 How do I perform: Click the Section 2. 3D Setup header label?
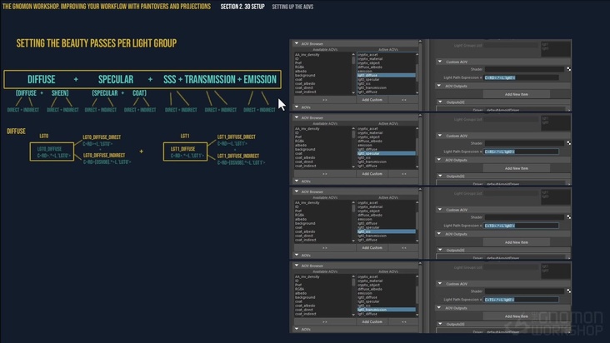click(242, 7)
